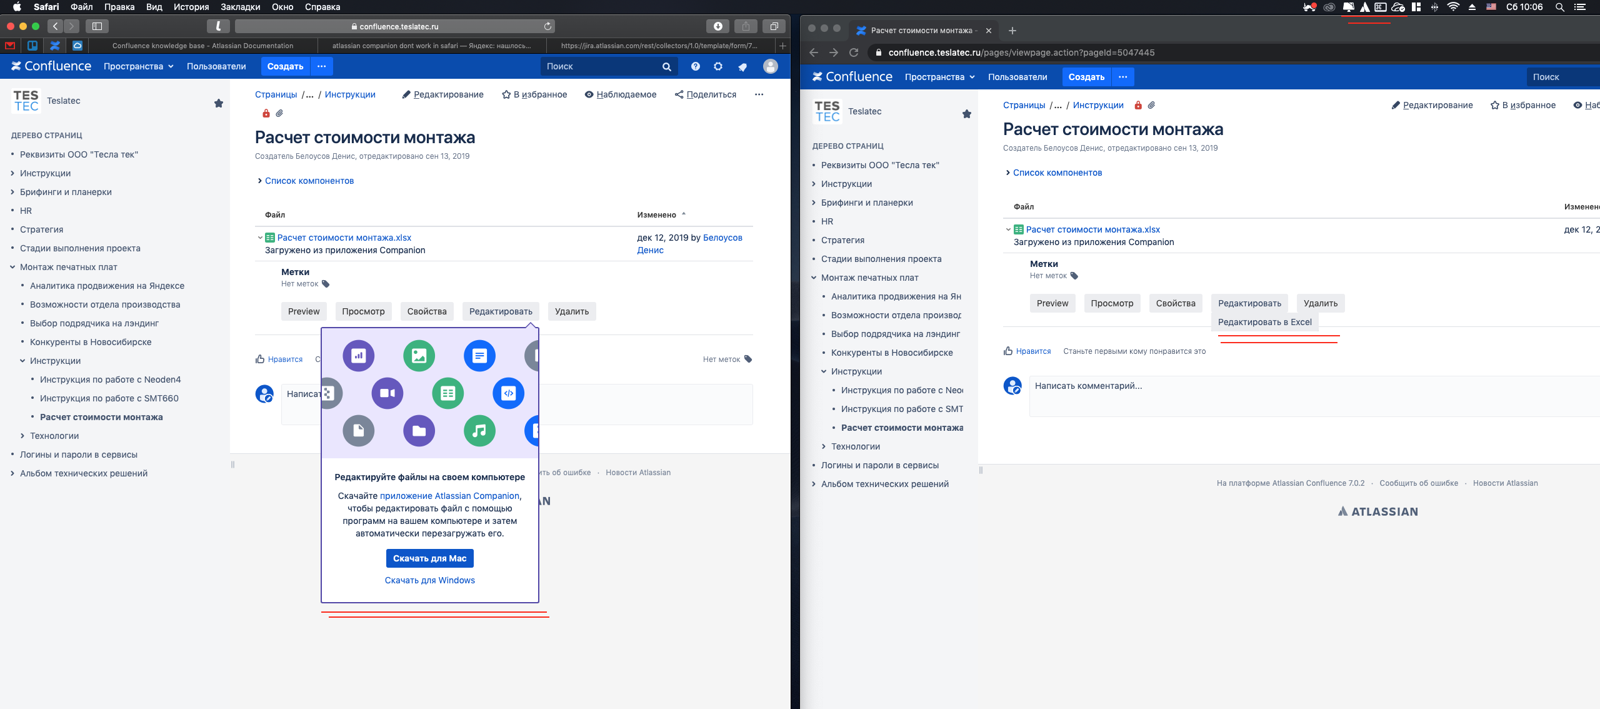Click the announcement megaphone icon in navbar
This screenshot has width=1600, height=709.
coord(742,66)
